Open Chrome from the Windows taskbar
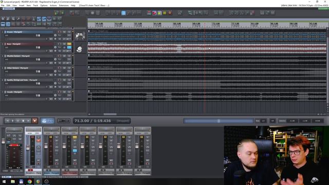The height and width of the screenshot is (185, 329). point(30,181)
